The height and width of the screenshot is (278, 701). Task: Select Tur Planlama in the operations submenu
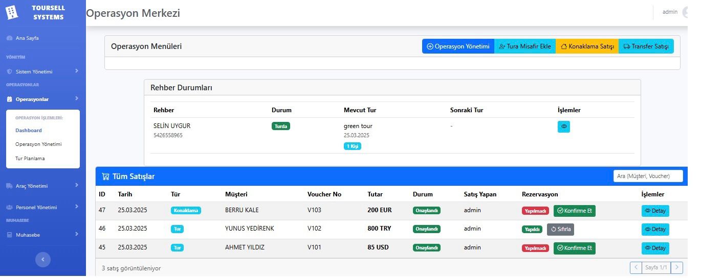tap(30, 159)
